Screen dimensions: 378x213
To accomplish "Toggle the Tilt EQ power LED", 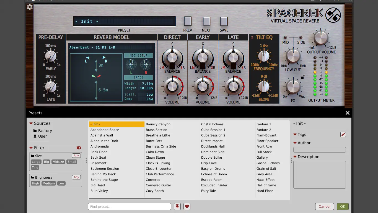I will [x=252, y=37].
